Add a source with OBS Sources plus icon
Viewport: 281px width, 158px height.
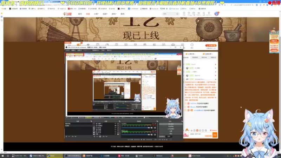(94, 137)
